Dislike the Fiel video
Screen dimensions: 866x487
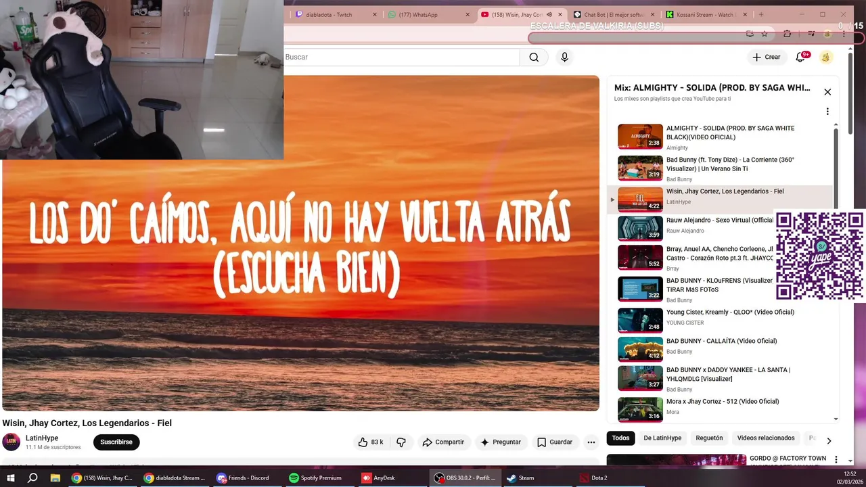[401, 442]
